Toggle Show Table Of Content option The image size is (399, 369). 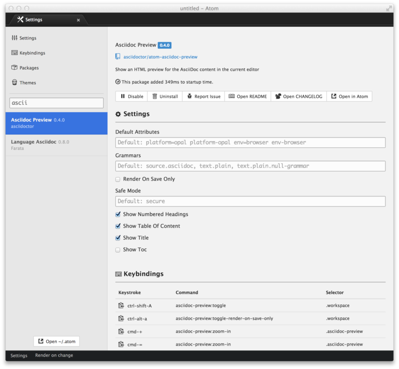(x=118, y=226)
